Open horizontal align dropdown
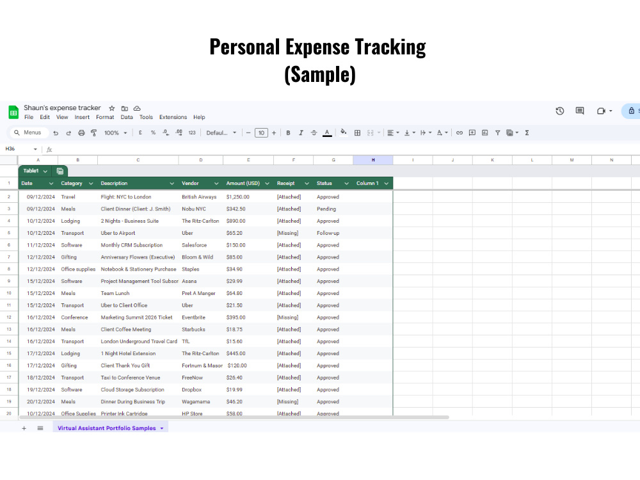Screen dimensions: 640x480 pyautogui.click(x=393, y=132)
